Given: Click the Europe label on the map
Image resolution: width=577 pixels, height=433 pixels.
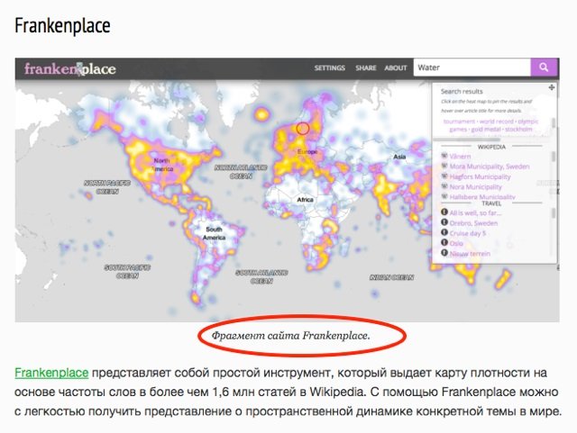Looking at the screenshot, I should pyautogui.click(x=307, y=151).
